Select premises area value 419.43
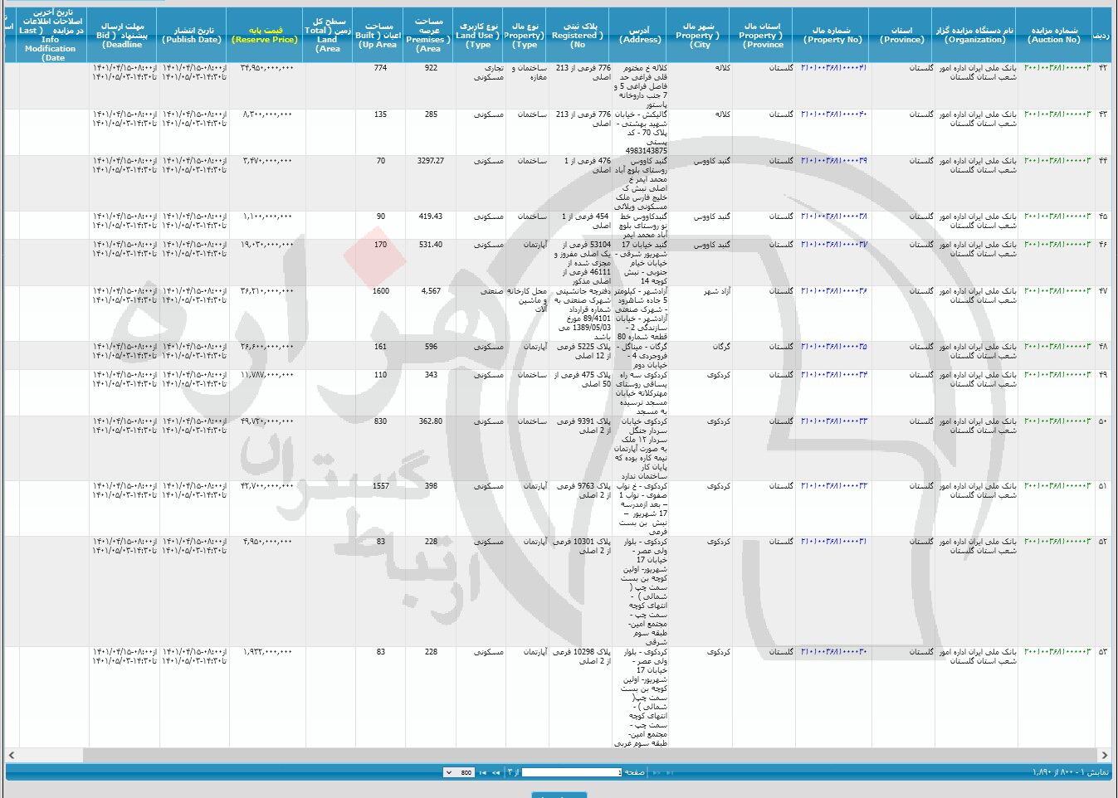The image size is (1118, 798). coord(431,217)
